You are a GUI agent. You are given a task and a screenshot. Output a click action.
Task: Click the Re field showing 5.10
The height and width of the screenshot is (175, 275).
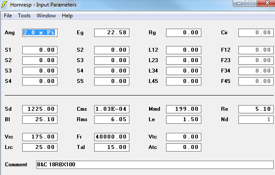tap(256, 109)
